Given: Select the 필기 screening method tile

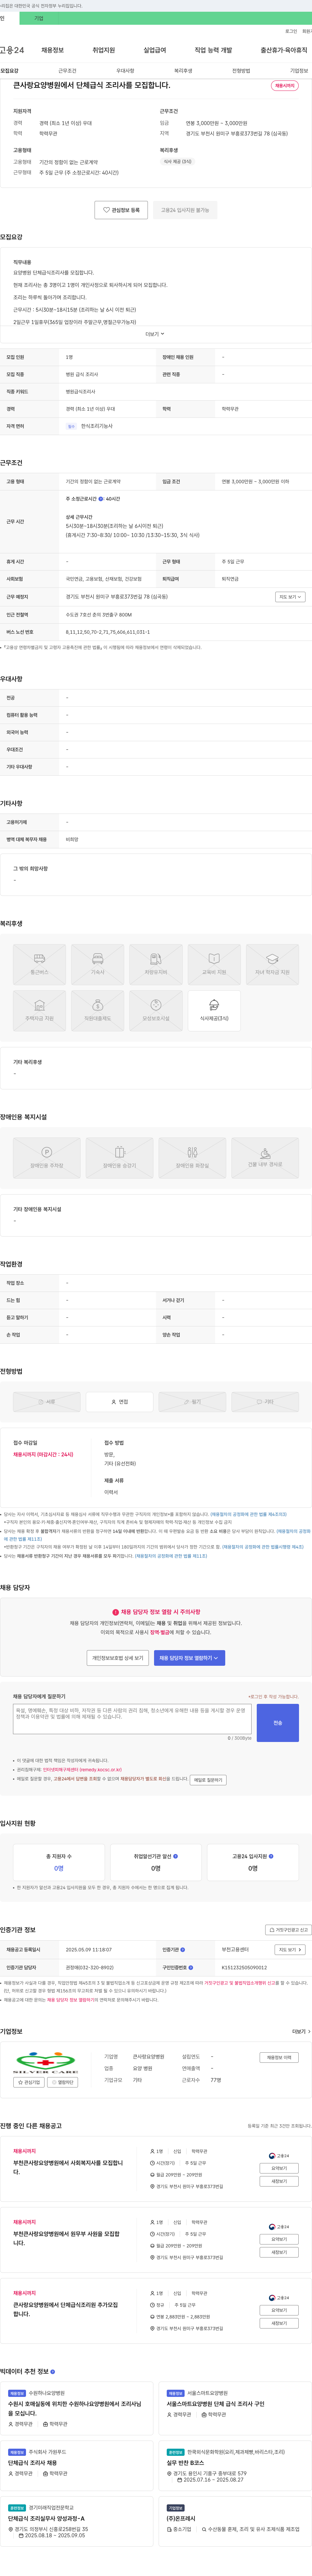Looking at the screenshot, I should (x=192, y=1402).
